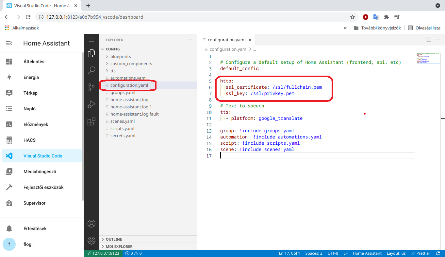Viewport: 445px width, 257px height.
Task: Change indentation via Spaces: 2
Action: click(314, 253)
